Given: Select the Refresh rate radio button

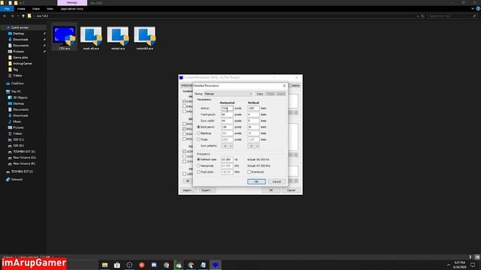Looking at the screenshot, I should coord(198,160).
